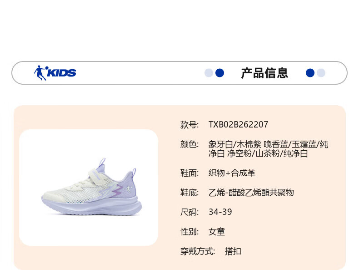Click the jumping basketball player logo icon

(41, 73)
